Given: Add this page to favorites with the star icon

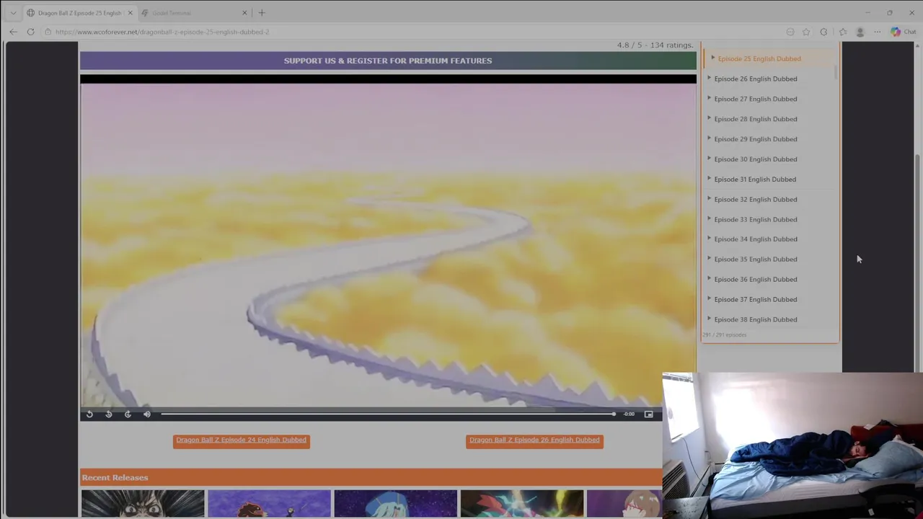Looking at the screenshot, I should [x=806, y=32].
